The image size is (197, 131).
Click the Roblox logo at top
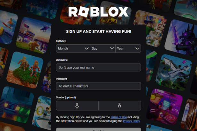(98, 12)
